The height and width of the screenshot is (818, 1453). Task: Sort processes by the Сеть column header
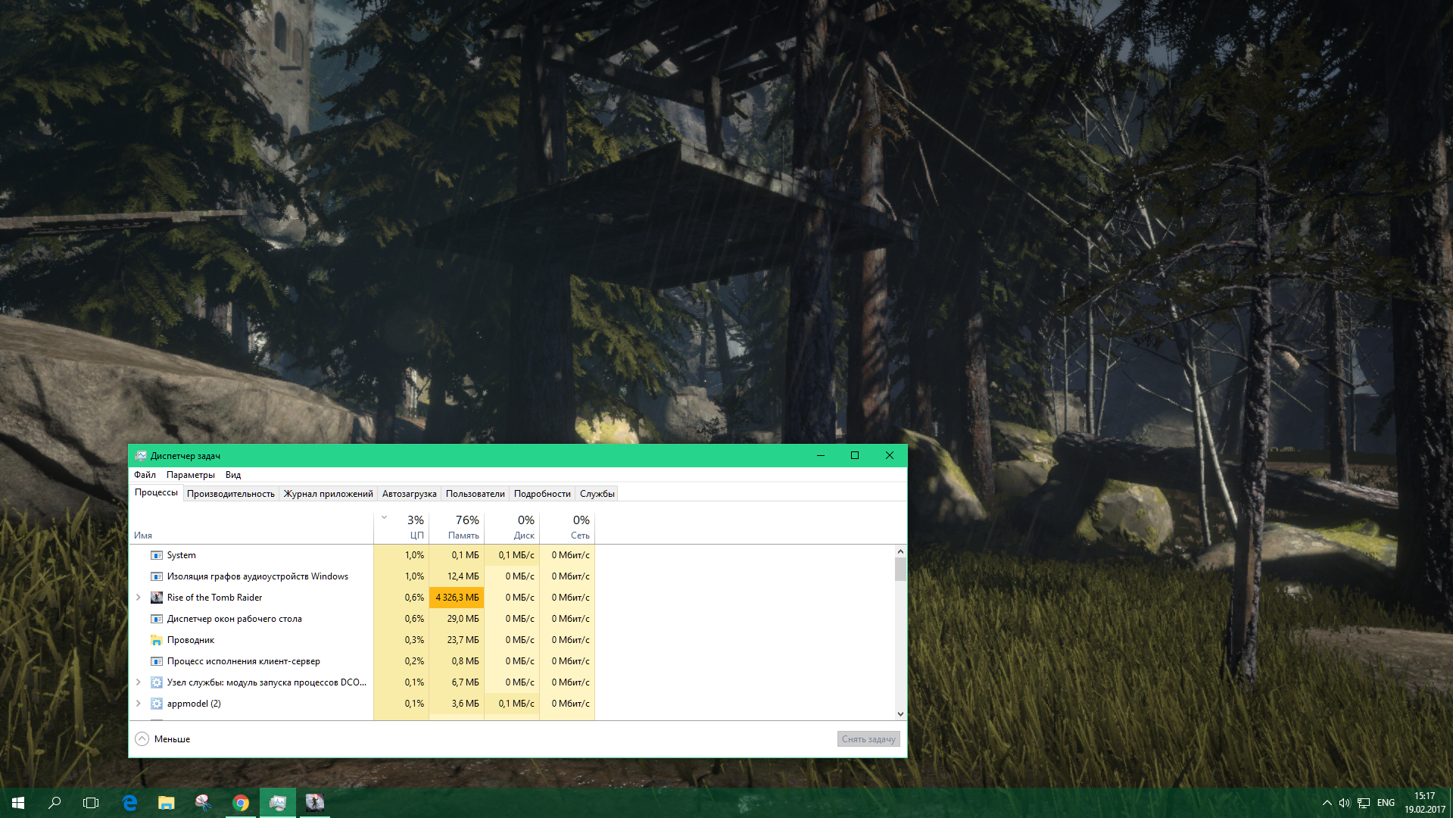[567, 528]
